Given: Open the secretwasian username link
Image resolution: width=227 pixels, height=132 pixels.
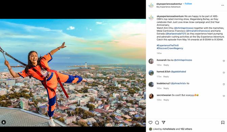Looking at the screenshot, I should [x=164, y=95].
